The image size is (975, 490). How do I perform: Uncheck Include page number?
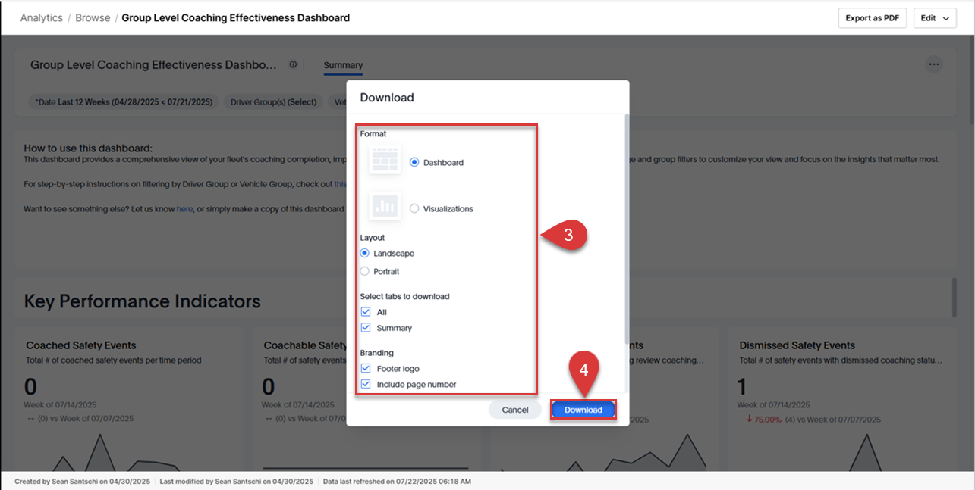pyautogui.click(x=366, y=383)
